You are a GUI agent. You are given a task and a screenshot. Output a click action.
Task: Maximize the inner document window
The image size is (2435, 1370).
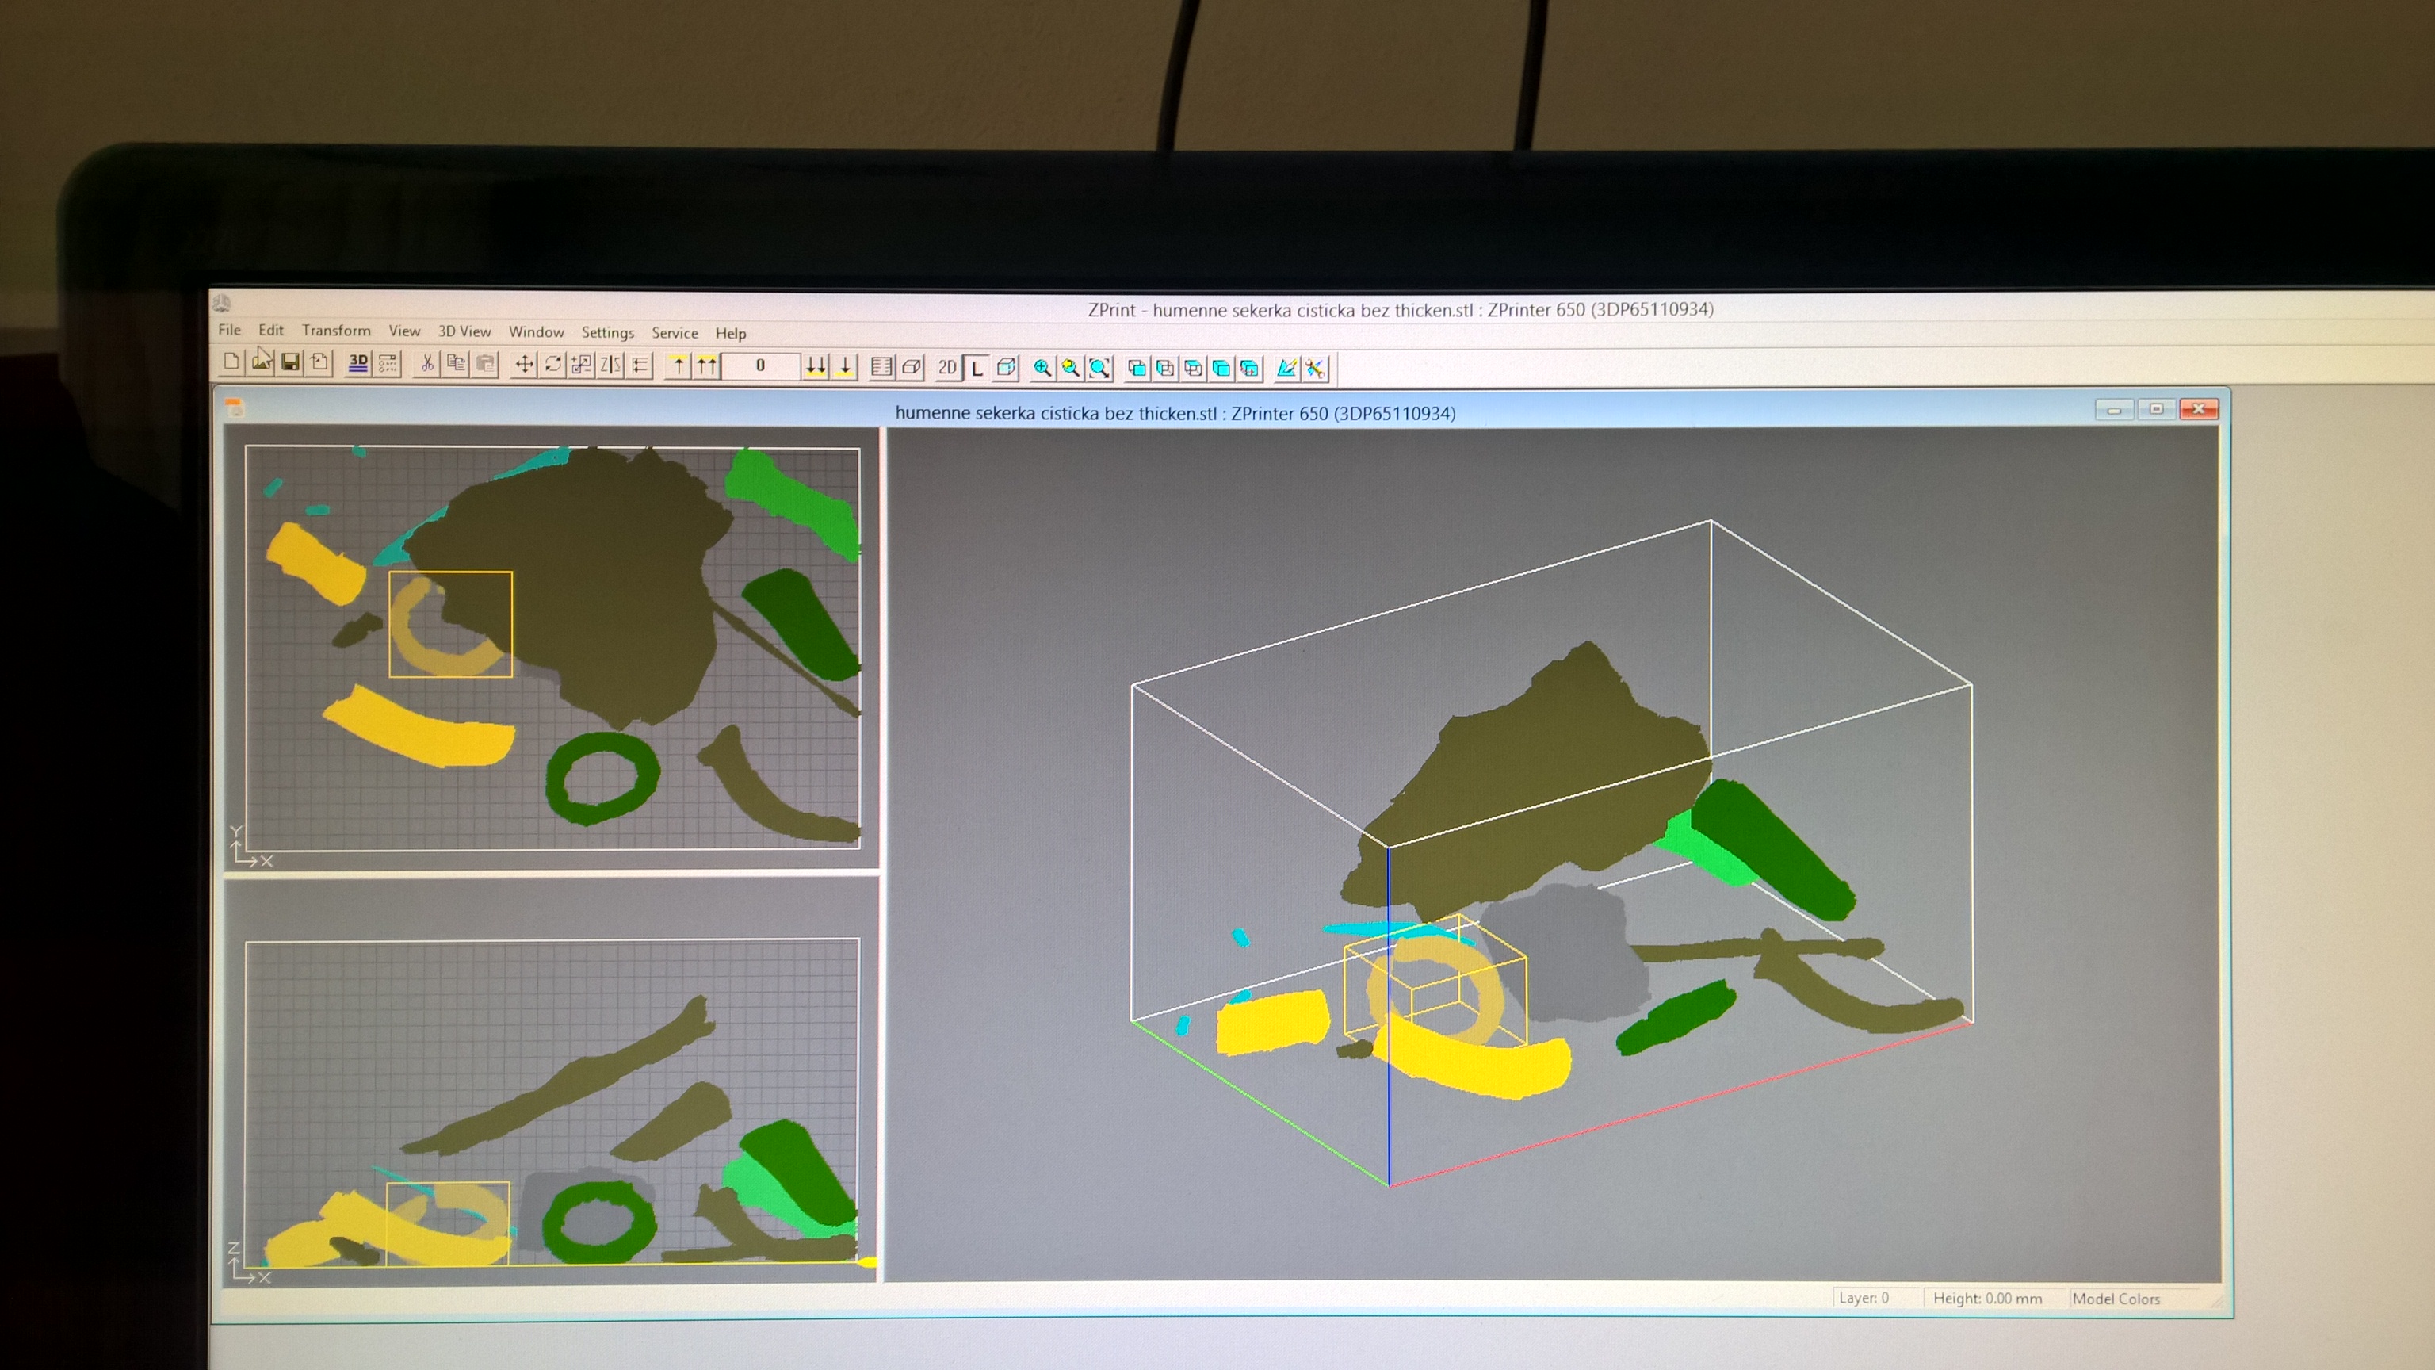tap(2156, 409)
